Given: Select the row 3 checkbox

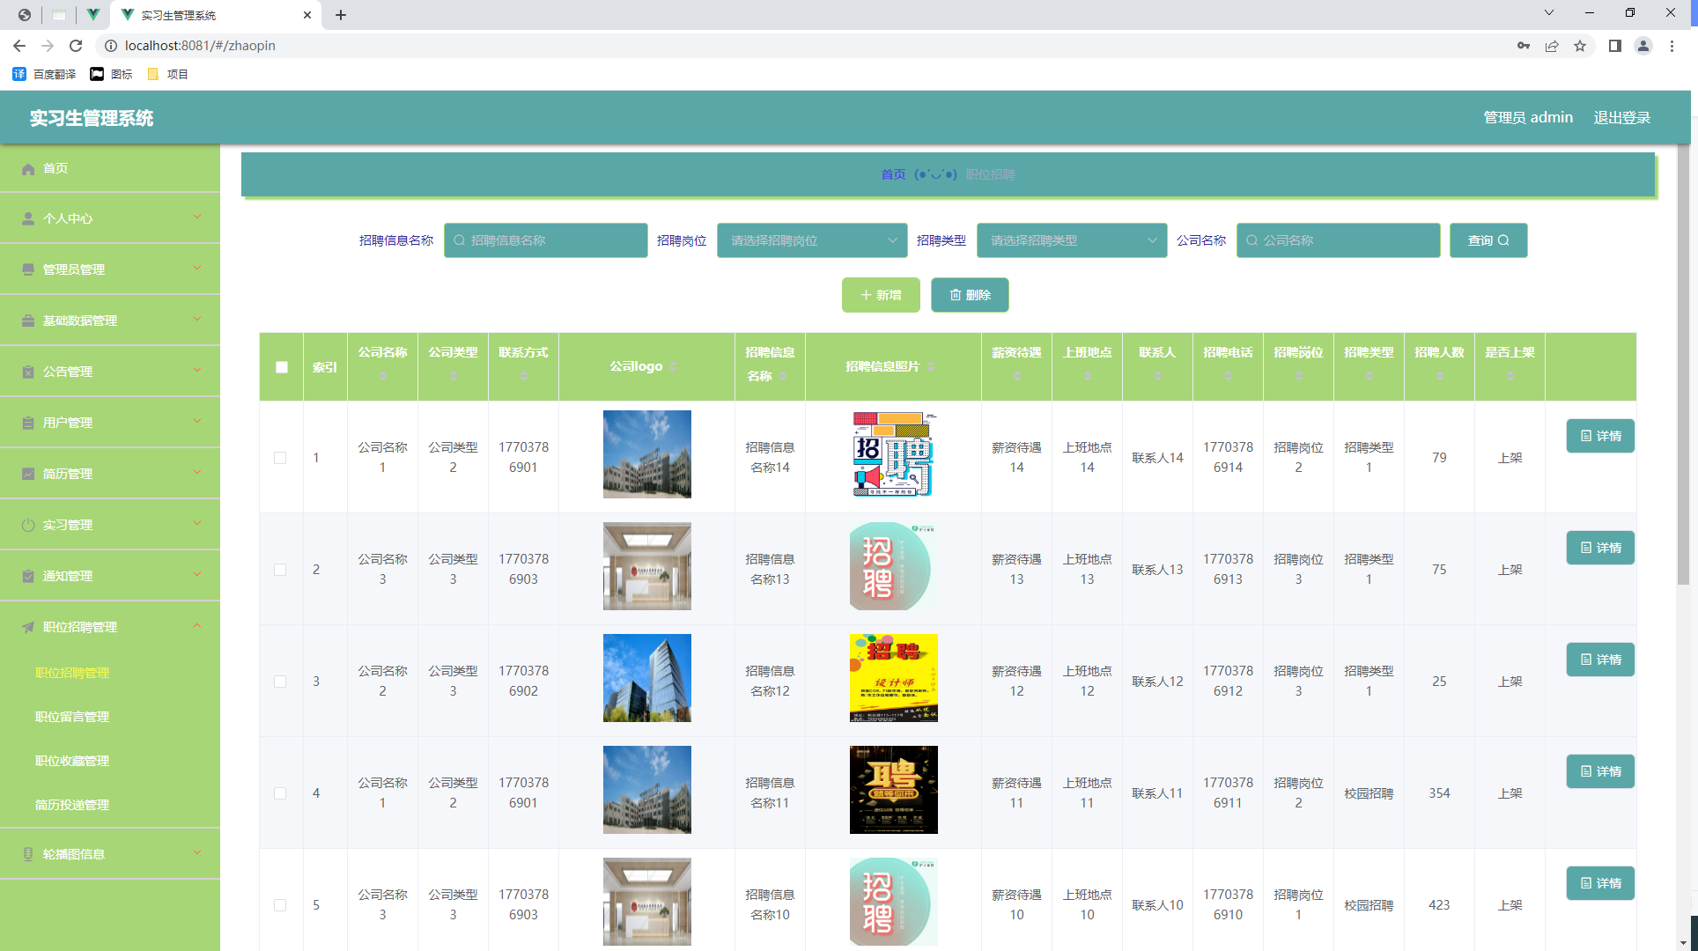Looking at the screenshot, I should pos(280,682).
